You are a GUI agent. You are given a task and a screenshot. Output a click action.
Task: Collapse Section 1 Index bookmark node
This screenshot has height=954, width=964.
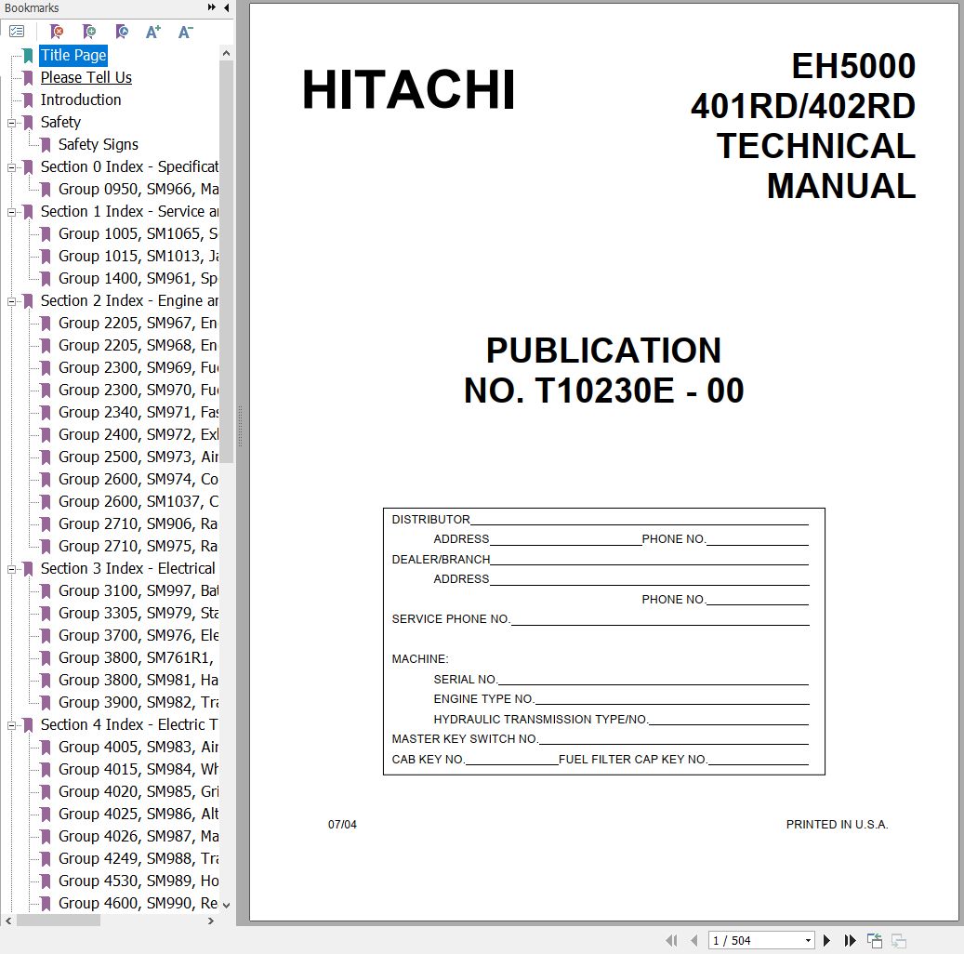point(11,212)
